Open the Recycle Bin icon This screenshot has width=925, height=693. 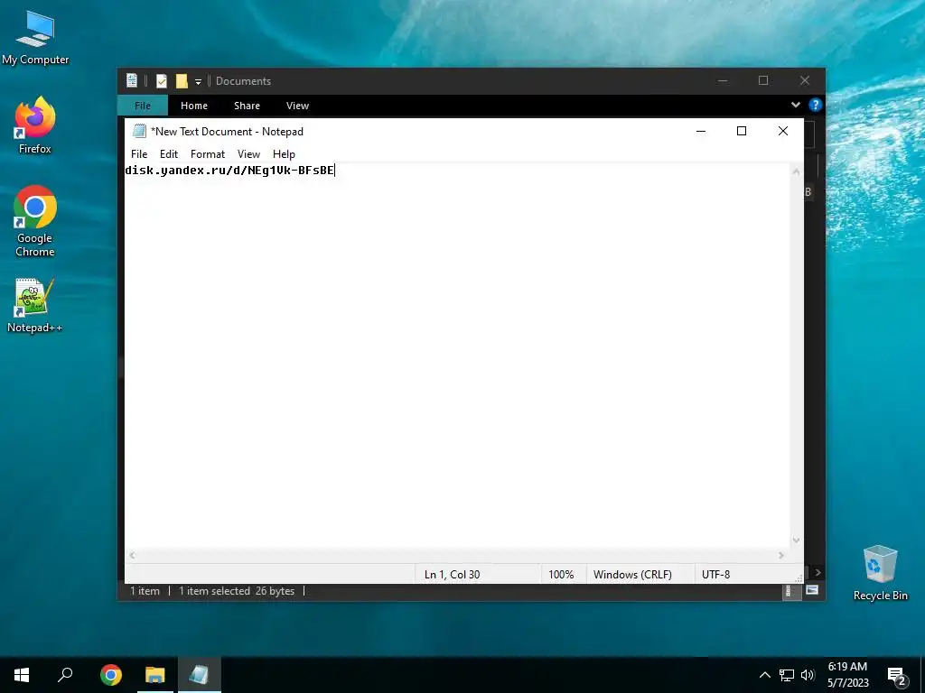(x=880, y=573)
